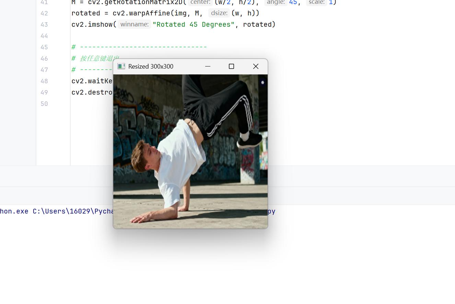Click the 'Resized 300x300' window title text
Image resolution: width=455 pixels, height=304 pixels.
tap(151, 66)
